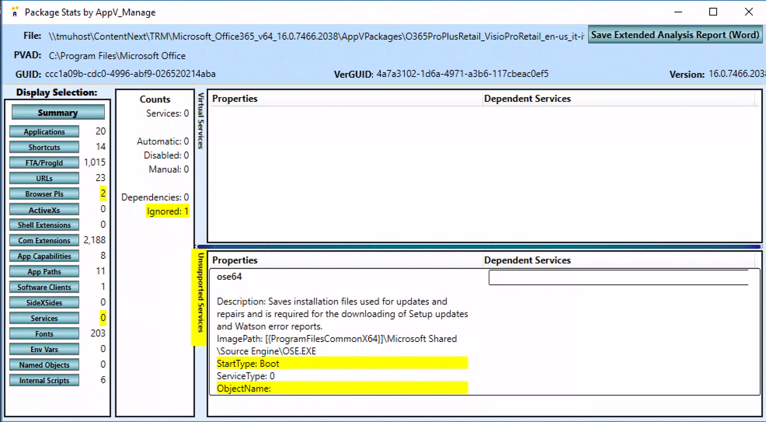This screenshot has height=422, width=766.
Task: Select the ActiveXs button
Action: coord(44,210)
